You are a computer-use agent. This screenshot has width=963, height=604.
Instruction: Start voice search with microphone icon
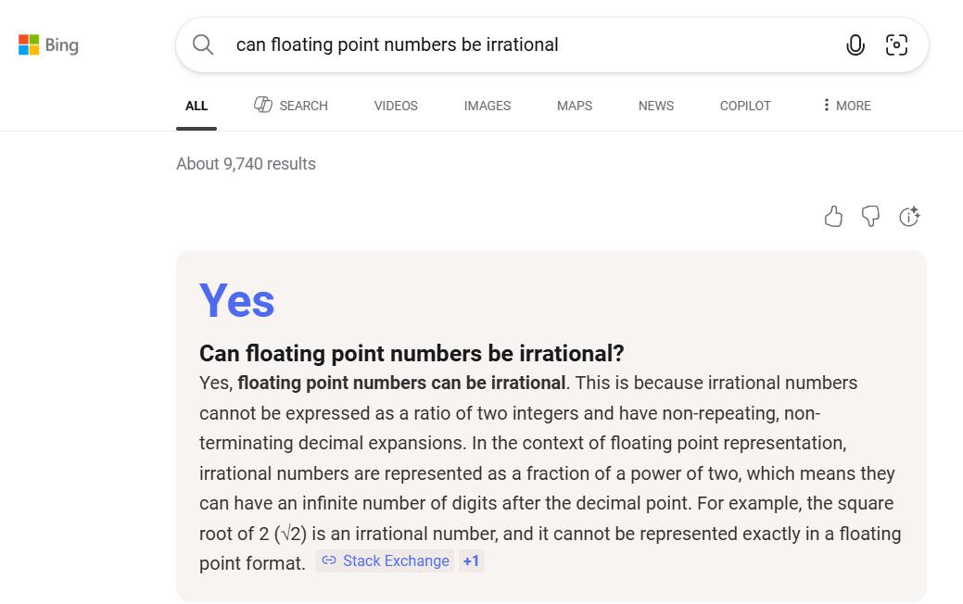coord(855,44)
